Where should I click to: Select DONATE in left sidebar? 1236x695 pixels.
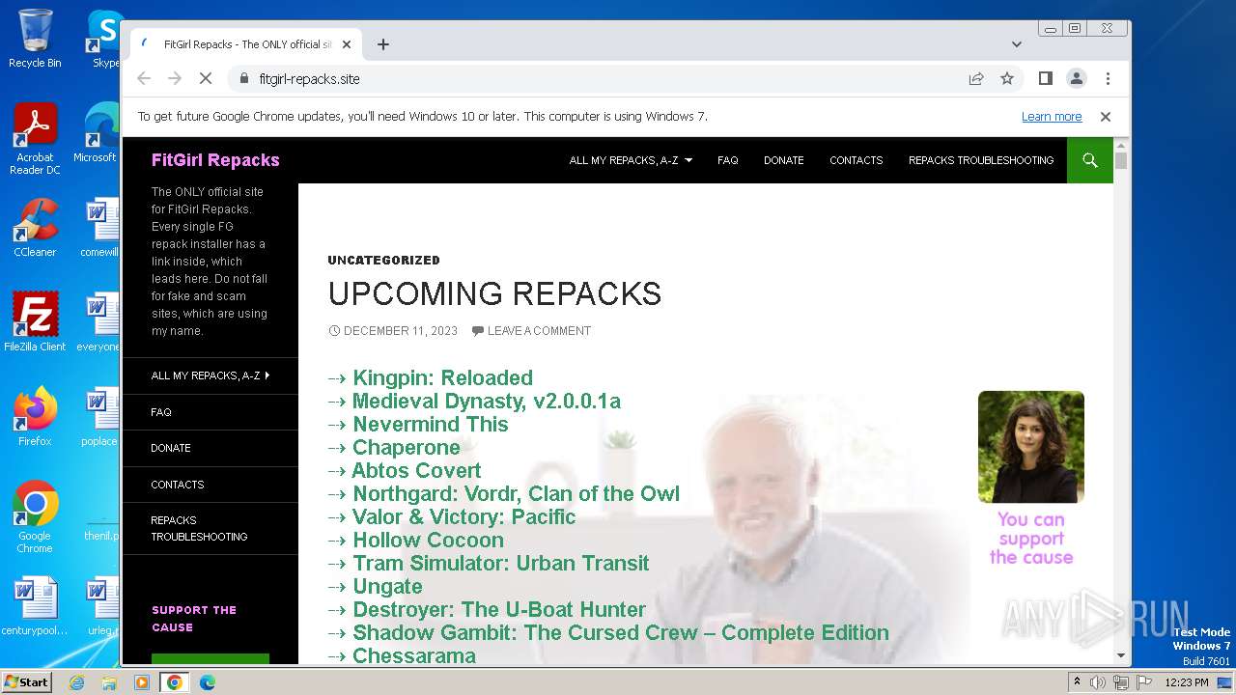click(x=171, y=448)
